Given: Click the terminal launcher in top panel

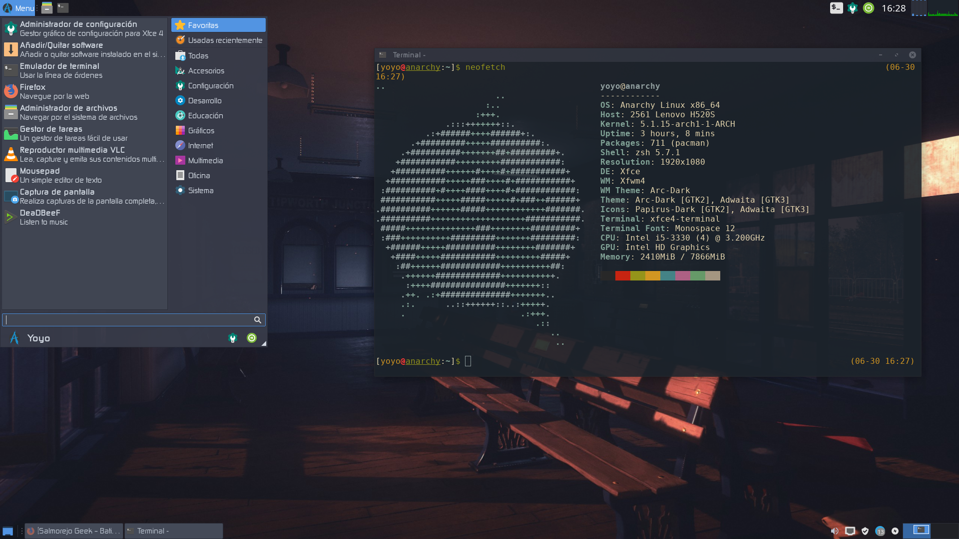Looking at the screenshot, I should coord(62,8).
